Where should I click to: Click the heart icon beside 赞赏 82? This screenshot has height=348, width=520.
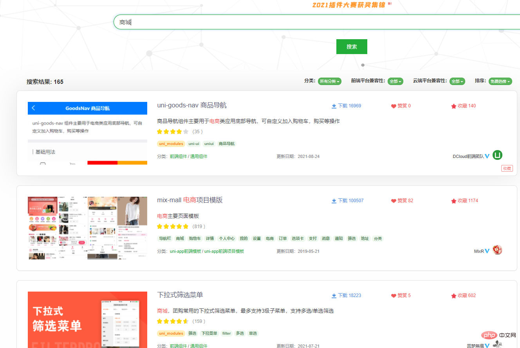click(394, 201)
